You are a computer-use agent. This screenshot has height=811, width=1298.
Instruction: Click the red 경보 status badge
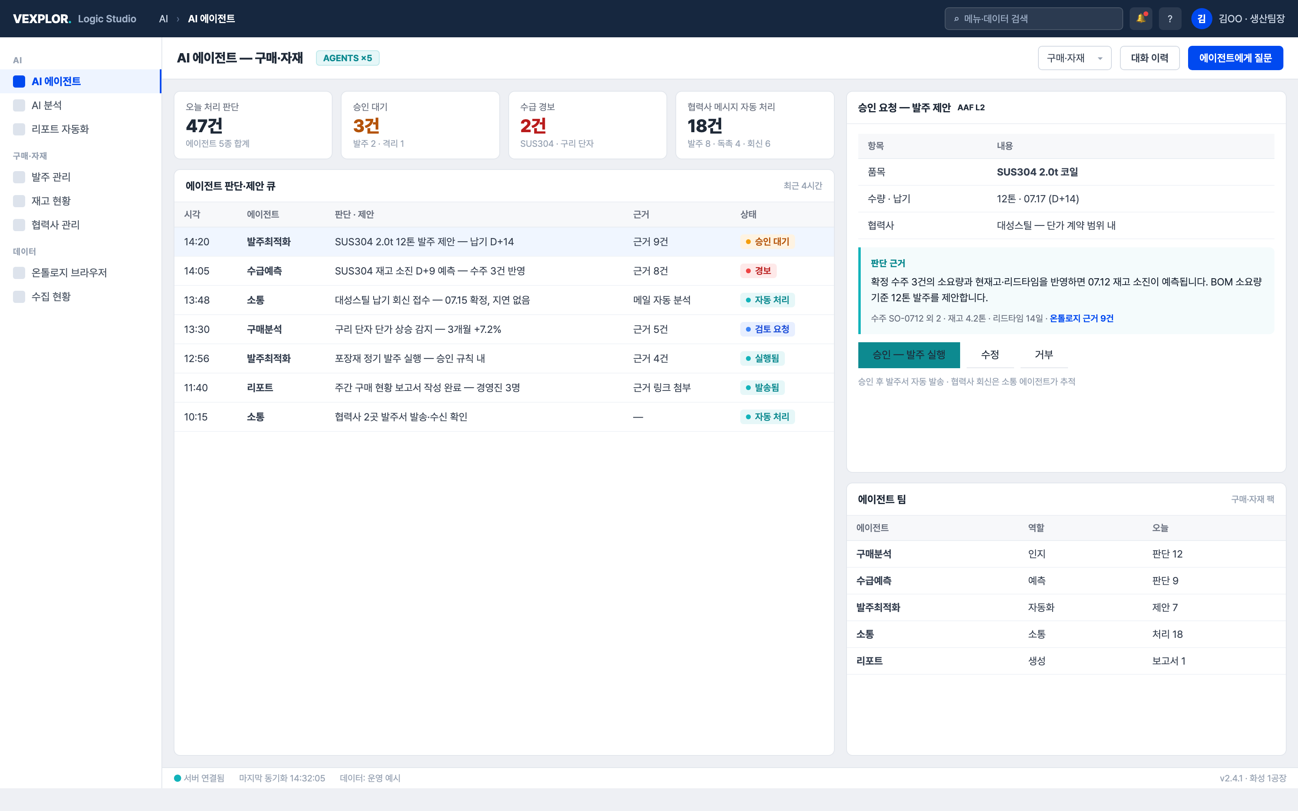click(x=758, y=271)
